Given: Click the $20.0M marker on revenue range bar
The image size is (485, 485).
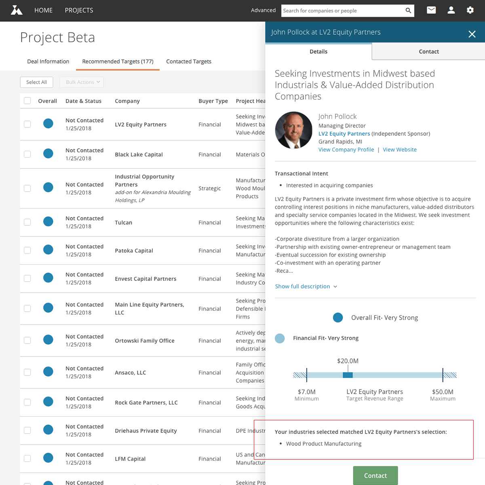Looking at the screenshot, I should pyautogui.click(x=348, y=375).
